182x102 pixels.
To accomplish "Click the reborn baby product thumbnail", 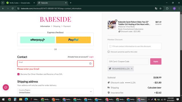I will pos(112,25).
